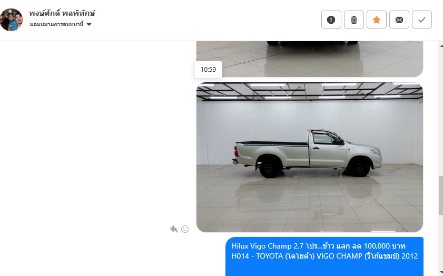The image size is (443, 276).
Task: Click the 10:59 timestamp label
Action: point(208,69)
